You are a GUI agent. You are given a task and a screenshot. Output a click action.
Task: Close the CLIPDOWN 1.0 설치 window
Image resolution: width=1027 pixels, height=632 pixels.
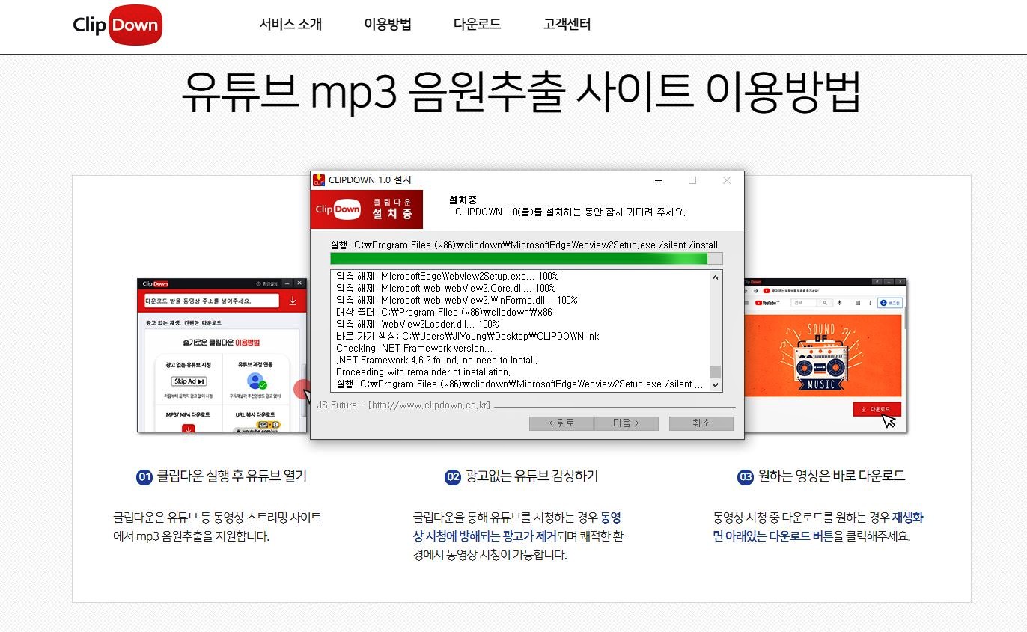(x=727, y=180)
